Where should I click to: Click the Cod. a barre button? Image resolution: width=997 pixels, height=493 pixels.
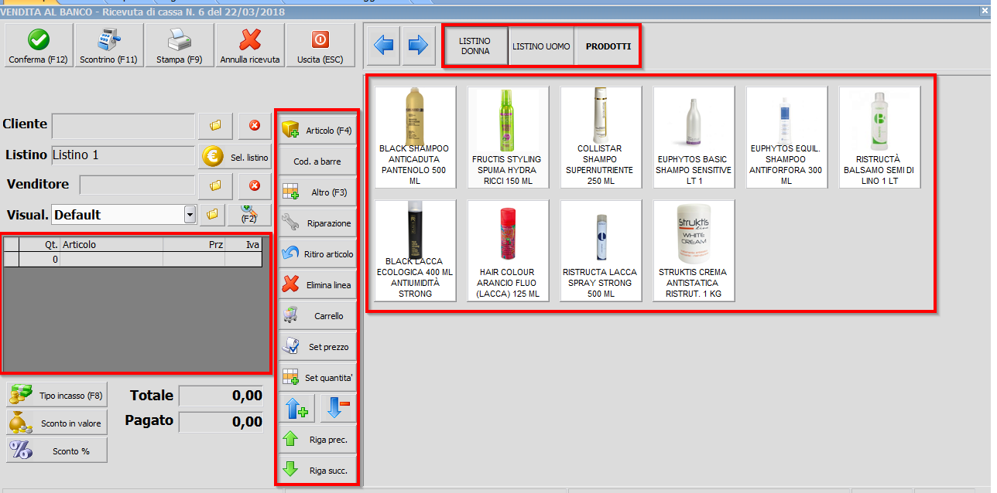point(317,161)
